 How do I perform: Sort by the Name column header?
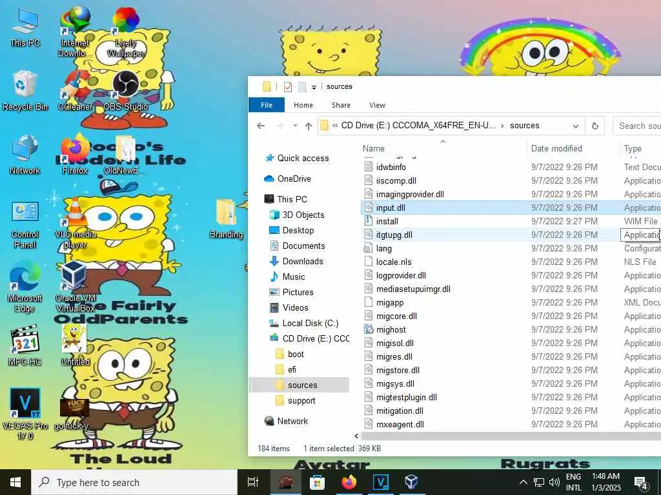click(x=443, y=148)
